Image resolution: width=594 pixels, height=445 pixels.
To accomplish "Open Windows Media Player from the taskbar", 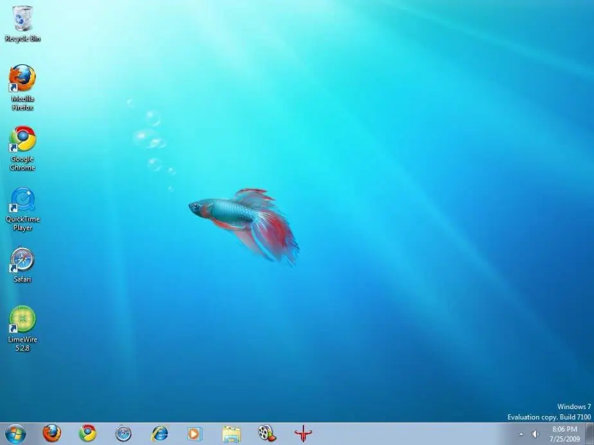I will click(x=195, y=433).
